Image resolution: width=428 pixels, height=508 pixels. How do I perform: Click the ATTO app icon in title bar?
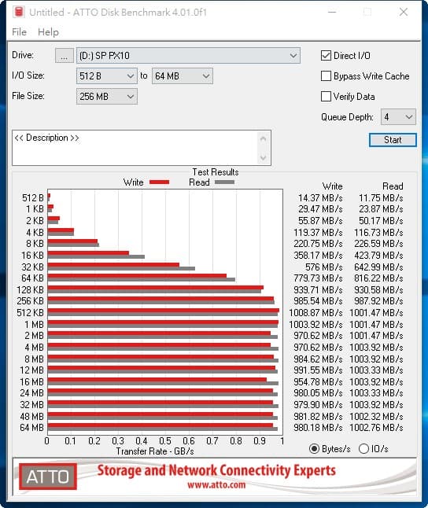pyautogui.click(x=19, y=12)
